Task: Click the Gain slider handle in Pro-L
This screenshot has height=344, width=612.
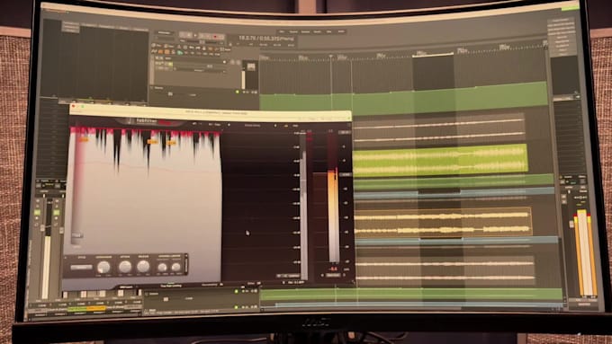Action: 76,235
